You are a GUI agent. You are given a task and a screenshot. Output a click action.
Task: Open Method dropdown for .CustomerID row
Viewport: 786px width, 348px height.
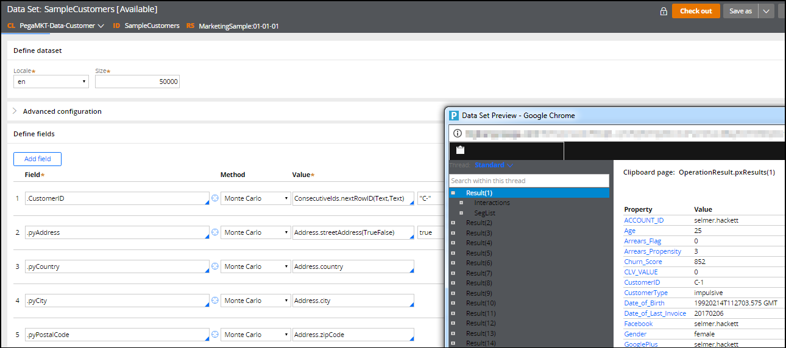click(256, 198)
